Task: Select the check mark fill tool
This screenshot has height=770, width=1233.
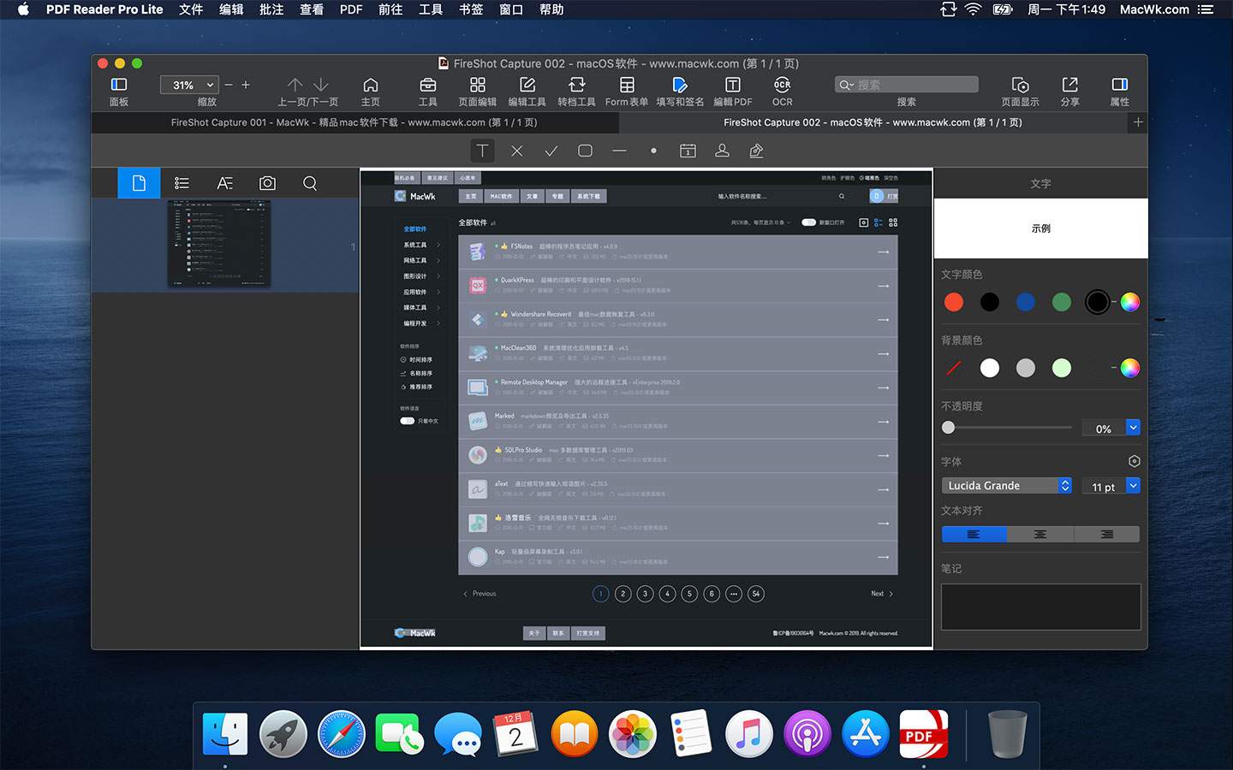Action: pos(551,151)
